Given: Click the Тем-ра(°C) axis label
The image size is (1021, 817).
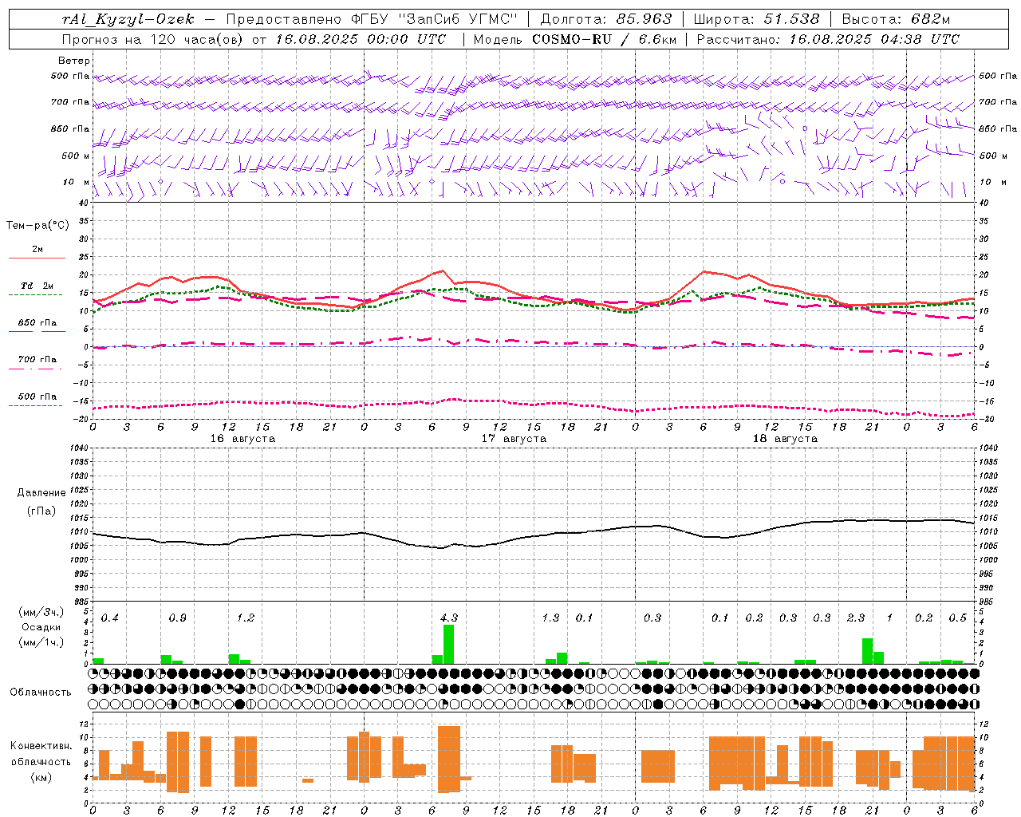Looking at the screenshot, I should click(x=37, y=226).
